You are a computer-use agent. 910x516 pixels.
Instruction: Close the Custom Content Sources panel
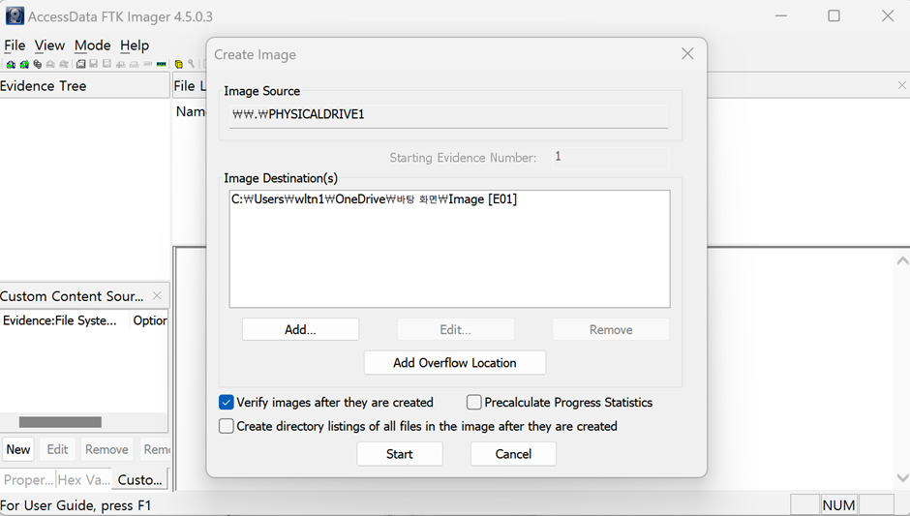(157, 295)
